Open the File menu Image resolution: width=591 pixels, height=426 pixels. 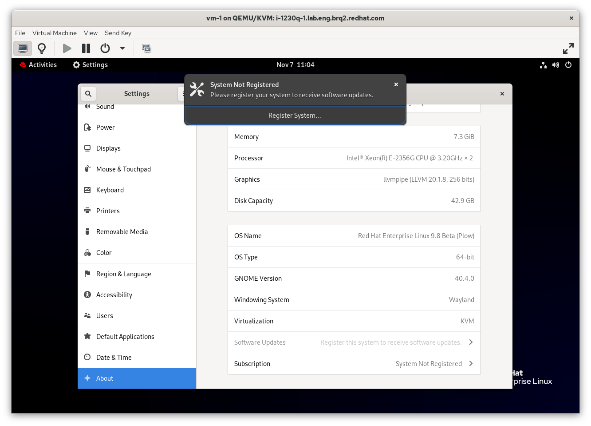point(20,33)
